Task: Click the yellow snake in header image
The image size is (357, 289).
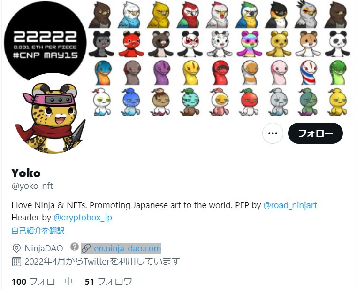Action: point(191,72)
